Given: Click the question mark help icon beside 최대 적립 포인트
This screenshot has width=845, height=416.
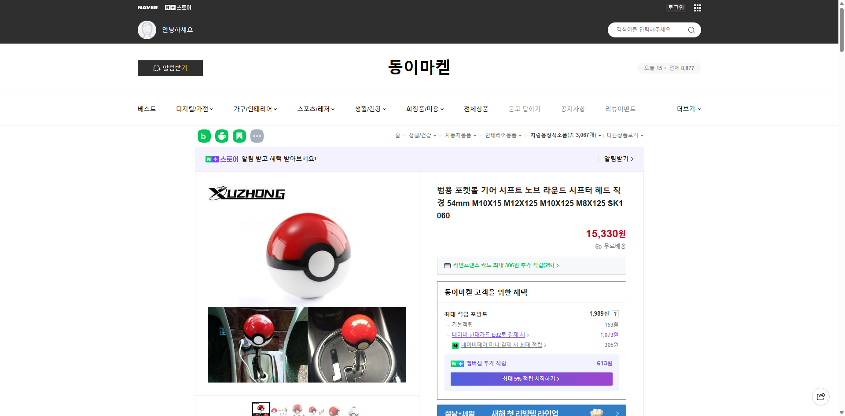Looking at the screenshot, I should 615,314.
